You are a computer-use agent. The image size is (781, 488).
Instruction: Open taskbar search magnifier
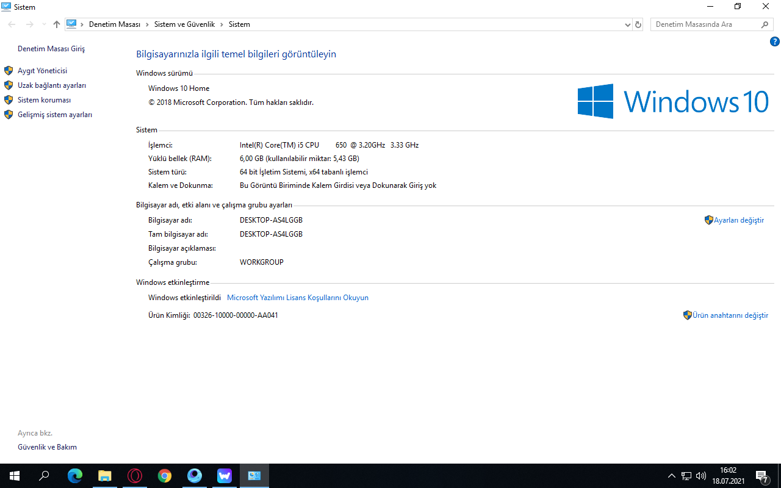click(44, 476)
